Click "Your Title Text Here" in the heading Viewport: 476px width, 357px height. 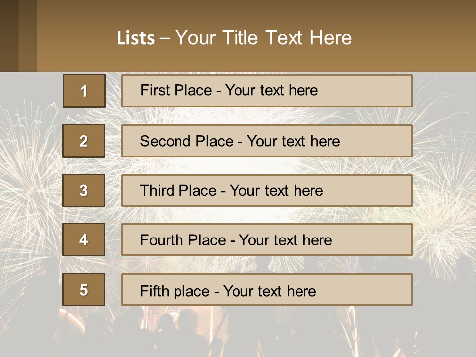pyautogui.click(x=263, y=38)
